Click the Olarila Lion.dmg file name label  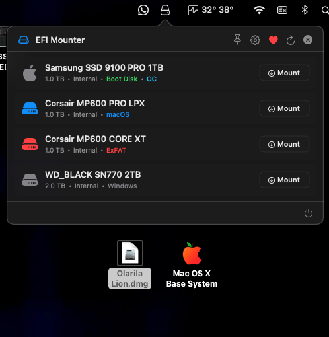(129, 279)
